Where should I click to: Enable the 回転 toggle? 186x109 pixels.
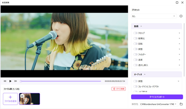(x=135, y=44)
